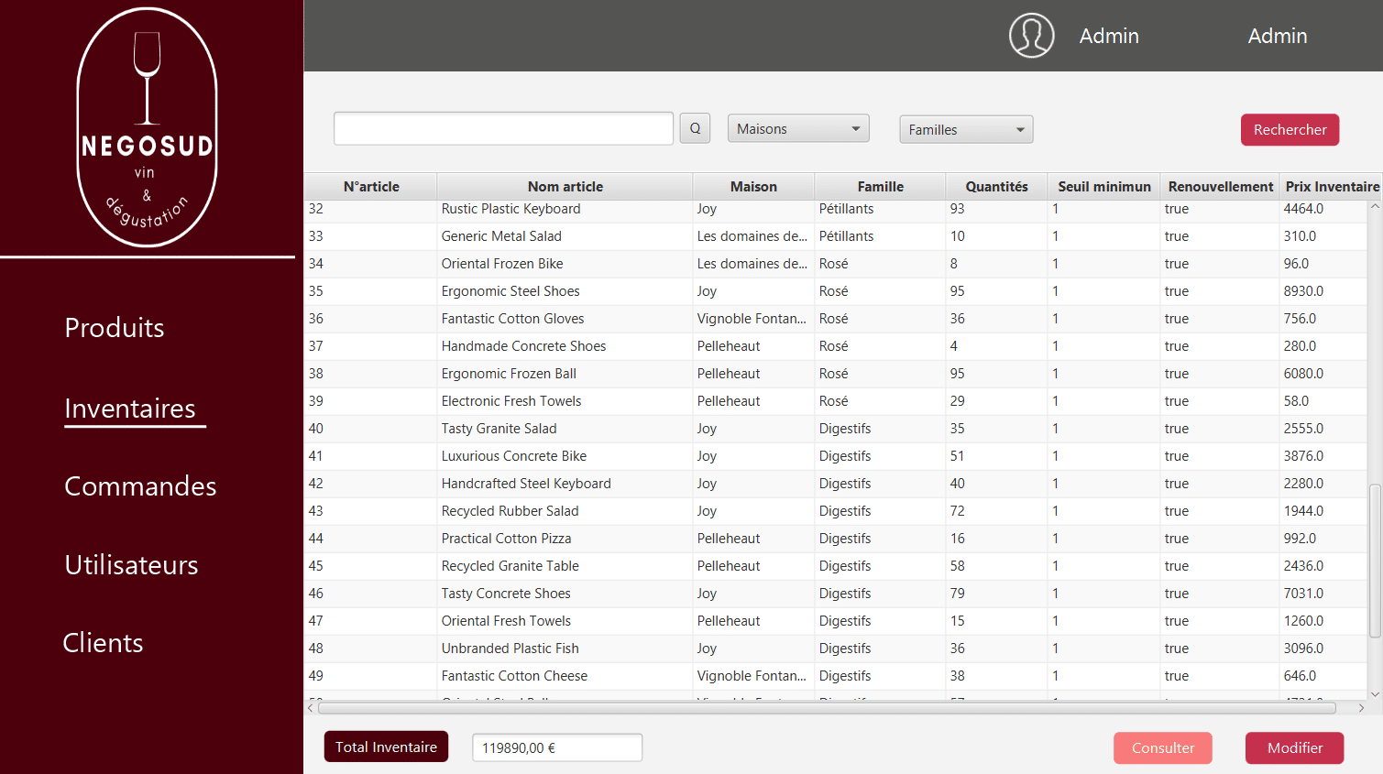Click the Admin user profile avatar

[x=1031, y=36]
